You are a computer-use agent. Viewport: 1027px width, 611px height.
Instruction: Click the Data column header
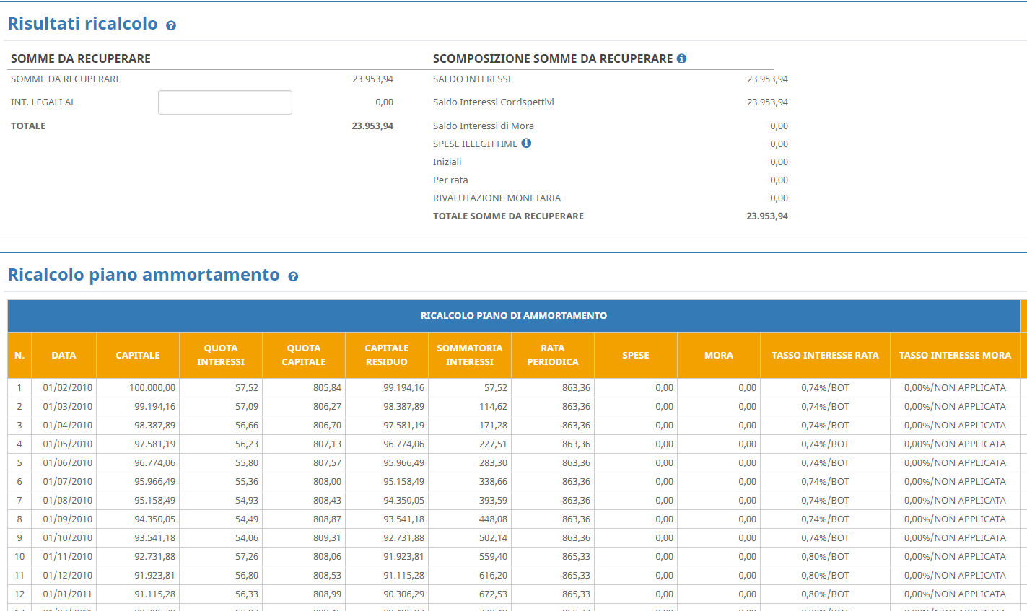[x=64, y=355]
